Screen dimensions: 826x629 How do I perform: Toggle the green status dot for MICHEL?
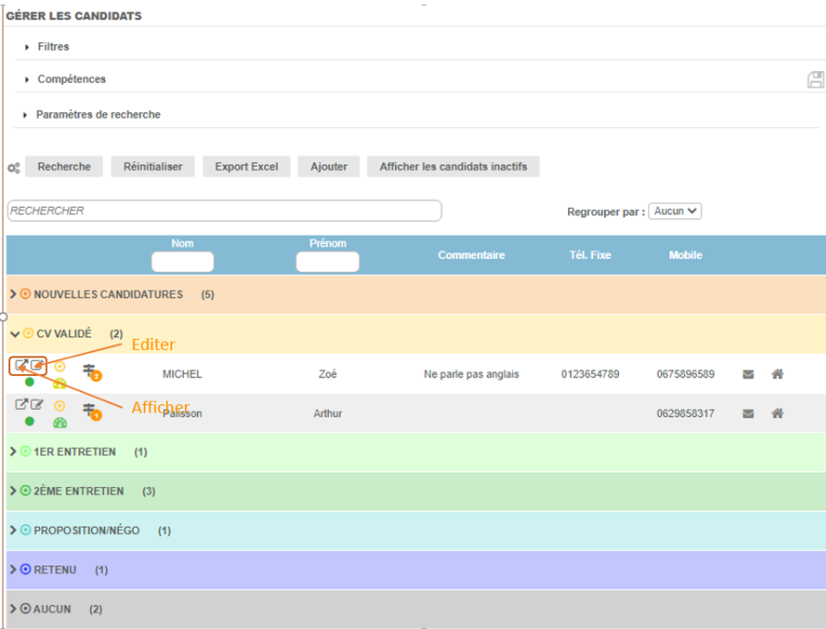click(x=29, y=382)
